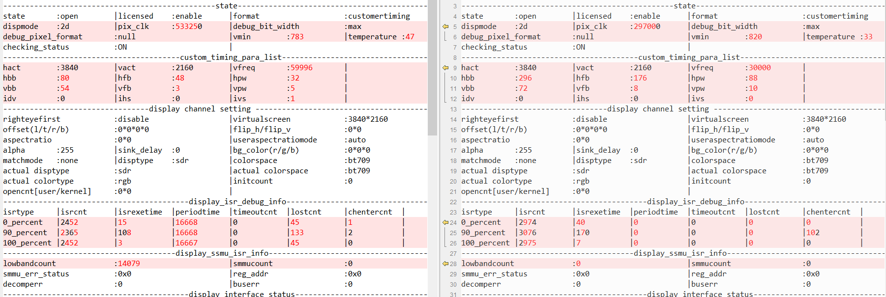Click isrcnt 2974 in right 0_percent row

point(528,222)
